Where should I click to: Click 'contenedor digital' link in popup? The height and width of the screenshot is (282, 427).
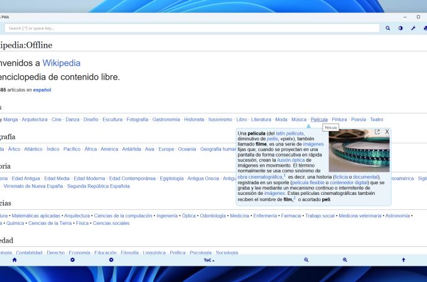tap(349, 182)
